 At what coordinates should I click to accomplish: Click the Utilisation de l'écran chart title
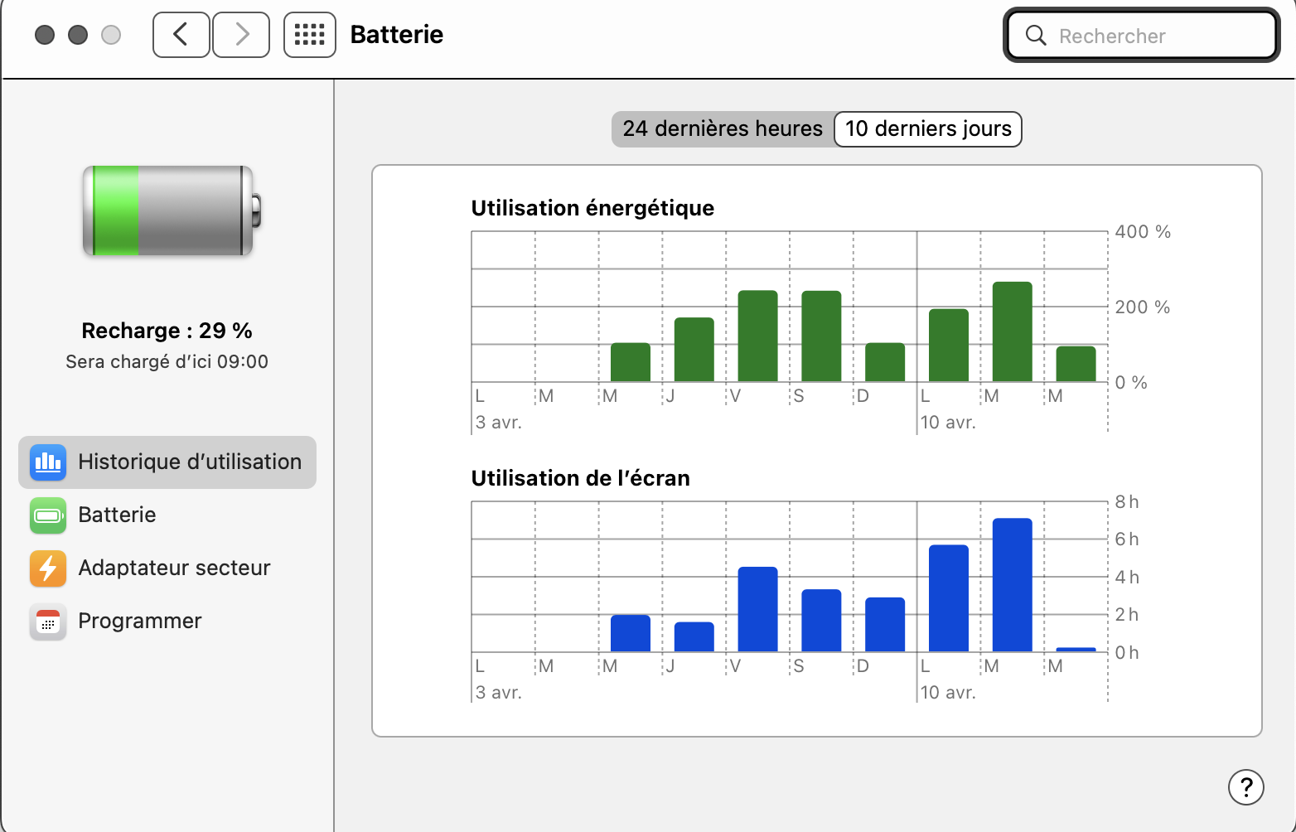pos(580,478)
